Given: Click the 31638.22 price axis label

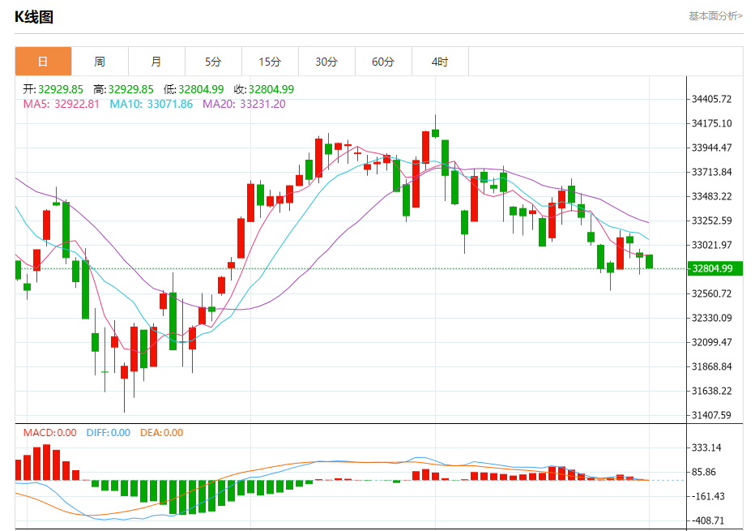Looking at the screenshot, I should 712,391.
